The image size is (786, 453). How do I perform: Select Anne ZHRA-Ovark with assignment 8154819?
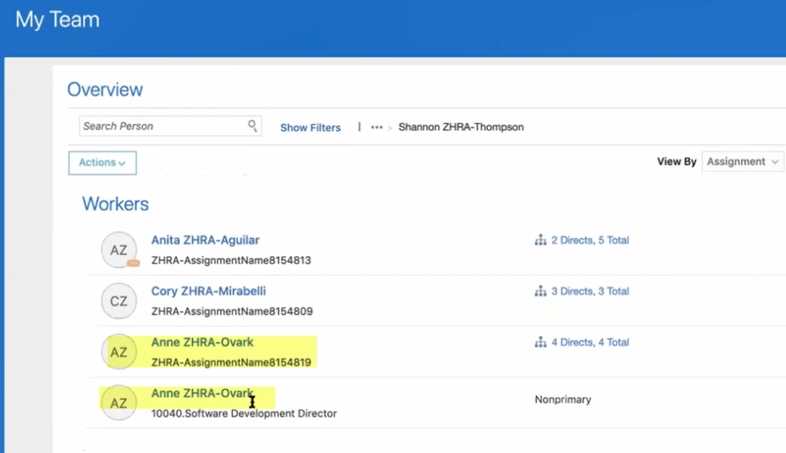[202, 342]
